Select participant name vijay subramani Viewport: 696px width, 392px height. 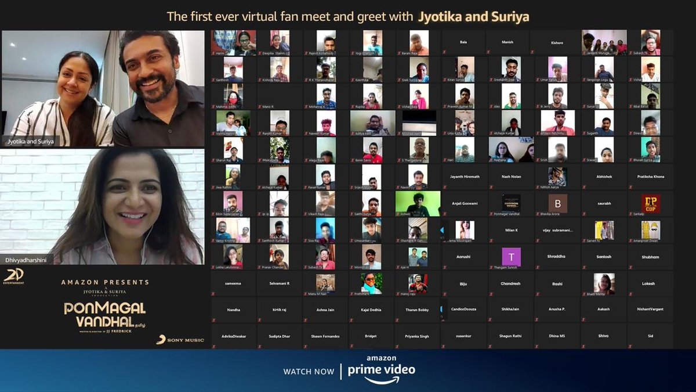pyautogui.click(x=557, y=230)
